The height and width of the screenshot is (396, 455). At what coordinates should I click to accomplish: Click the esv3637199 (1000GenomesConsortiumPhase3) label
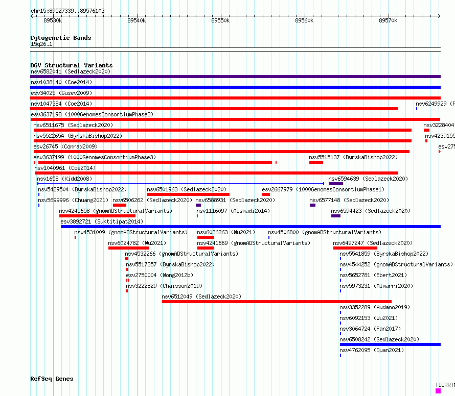pyautogui.click(x=95, y=157)
